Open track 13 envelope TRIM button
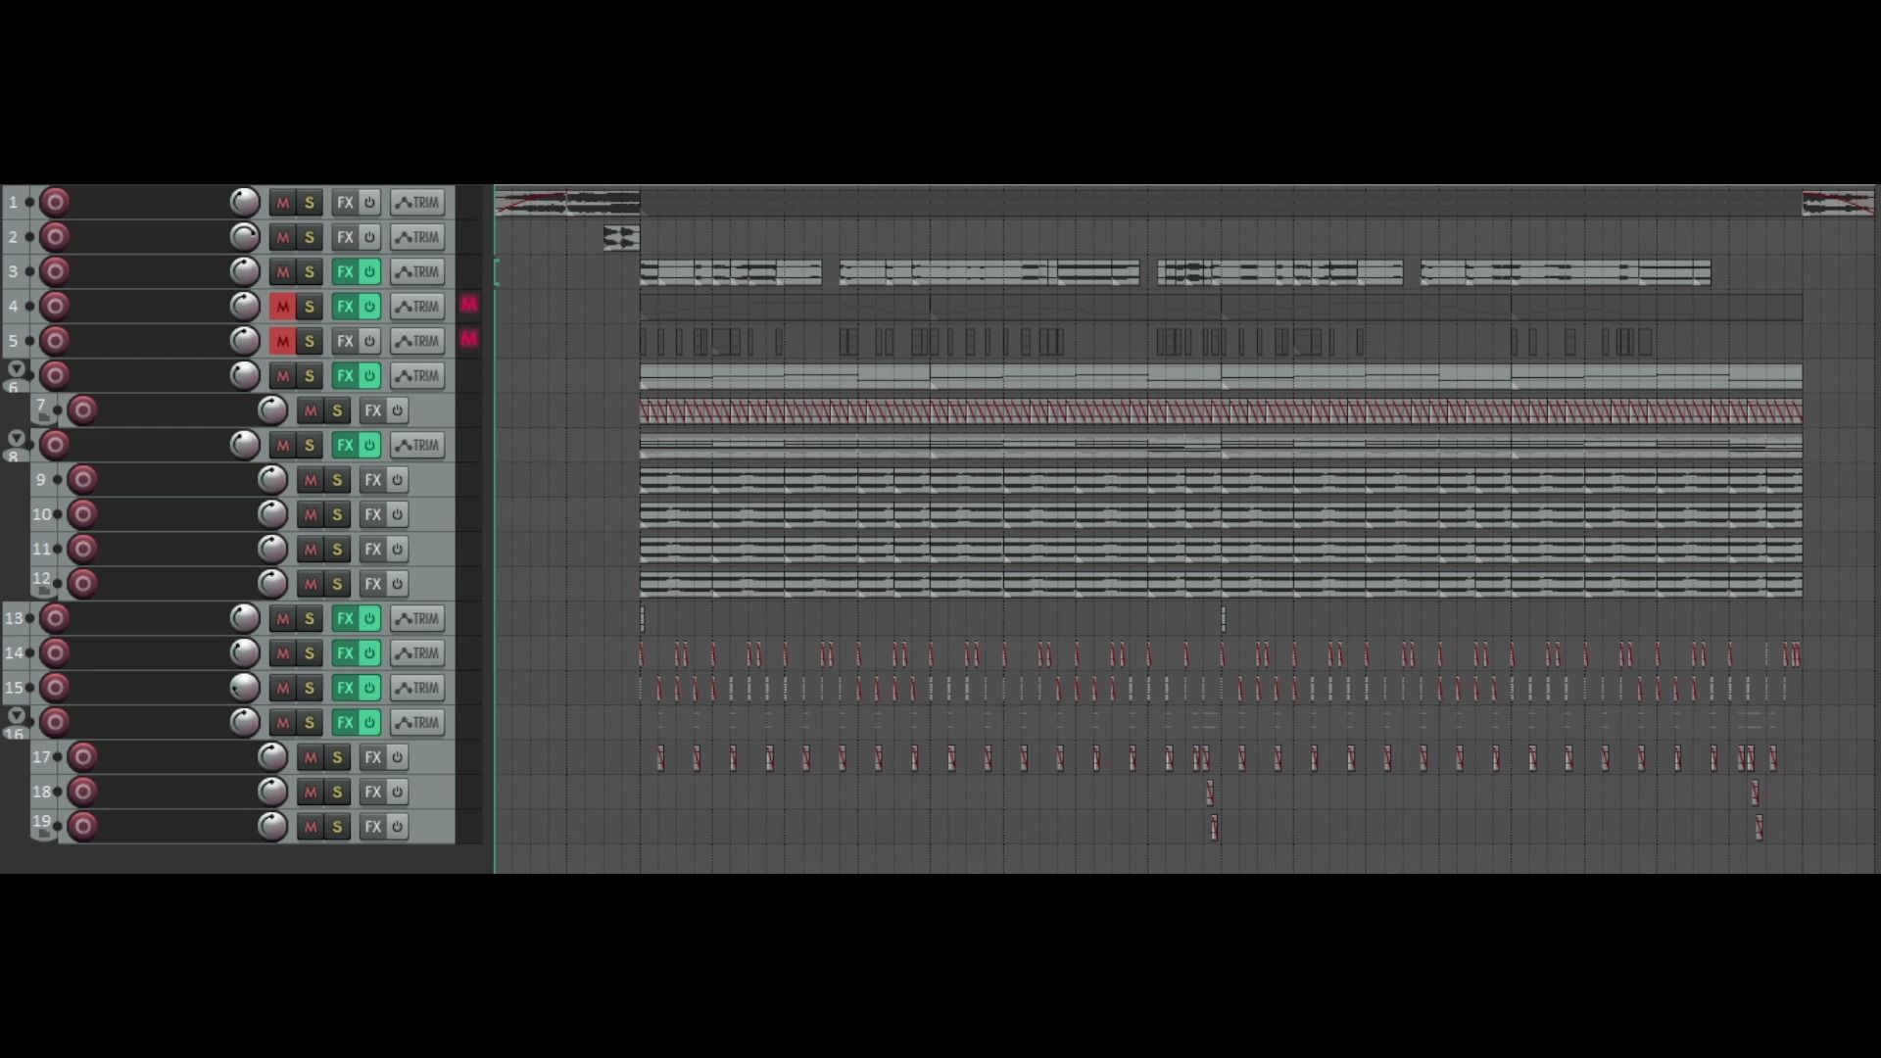This screenshot has width=1881, height=1058. click(x=417, y=619)
